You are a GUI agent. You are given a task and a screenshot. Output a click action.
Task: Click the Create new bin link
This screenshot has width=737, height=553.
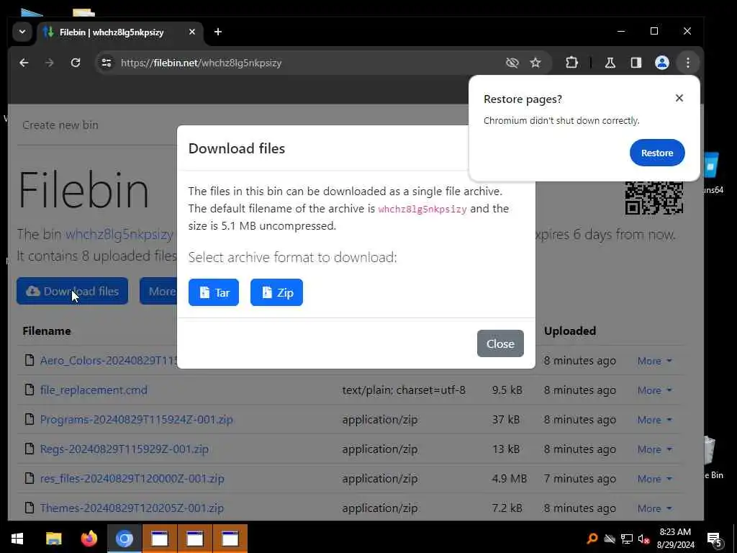click(60, 125)
